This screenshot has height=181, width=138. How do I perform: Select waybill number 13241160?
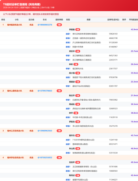click(113, 140)
